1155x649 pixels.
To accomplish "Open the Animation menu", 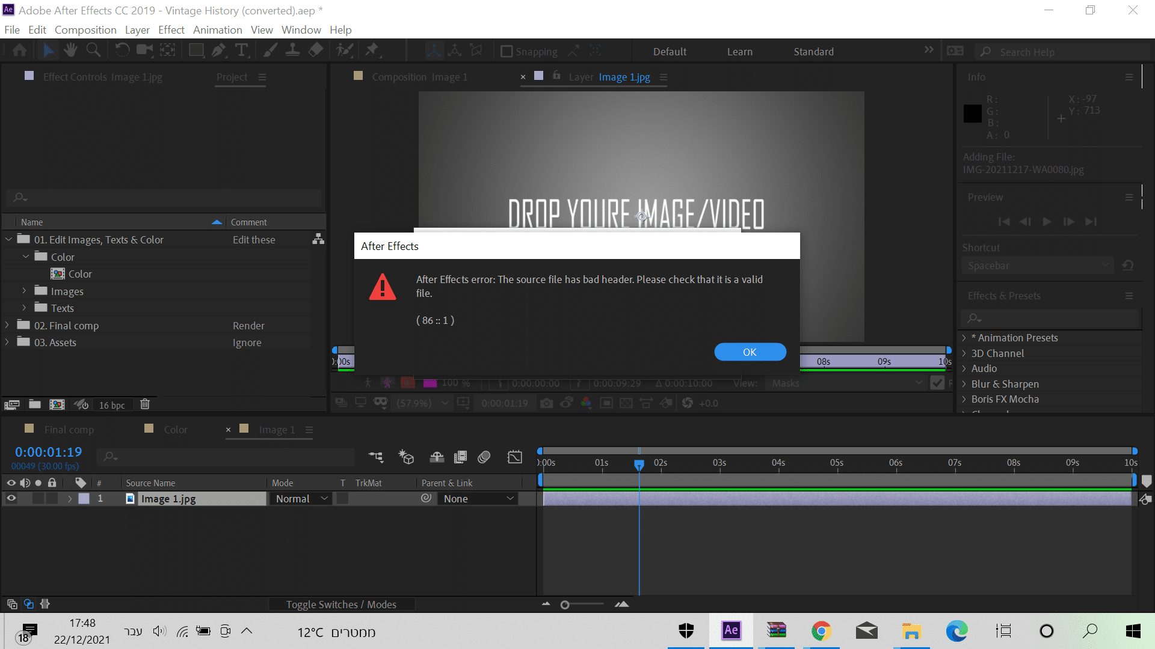I will (217, 30).
